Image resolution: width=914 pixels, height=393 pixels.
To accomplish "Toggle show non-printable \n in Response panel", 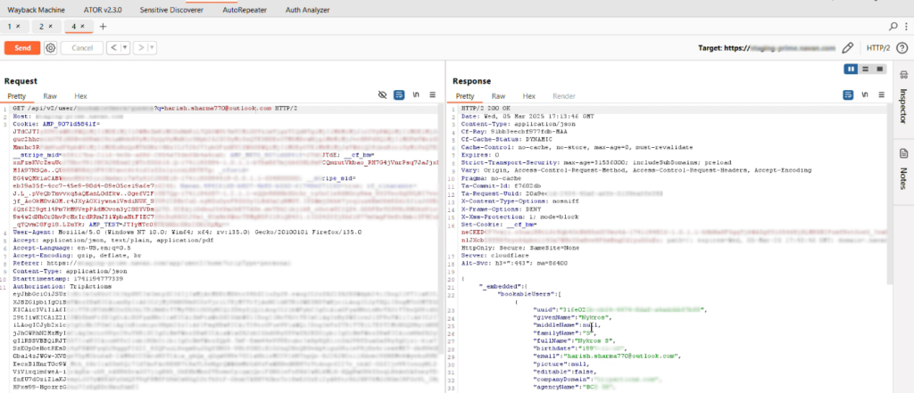I will pyautogui.click(x=863, y=95).
